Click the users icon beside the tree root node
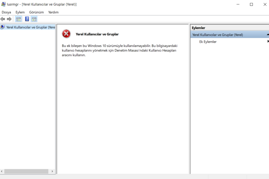 3,27
